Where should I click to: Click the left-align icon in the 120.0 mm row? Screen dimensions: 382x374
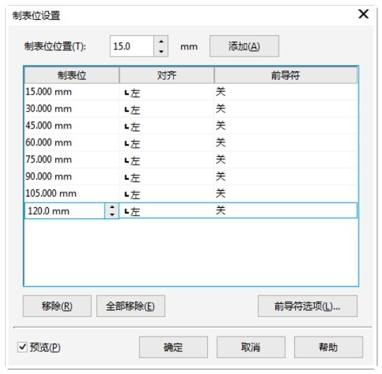click(127, 211)
